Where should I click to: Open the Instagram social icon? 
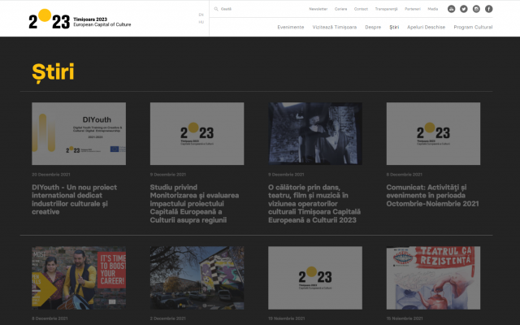(476, 9)
